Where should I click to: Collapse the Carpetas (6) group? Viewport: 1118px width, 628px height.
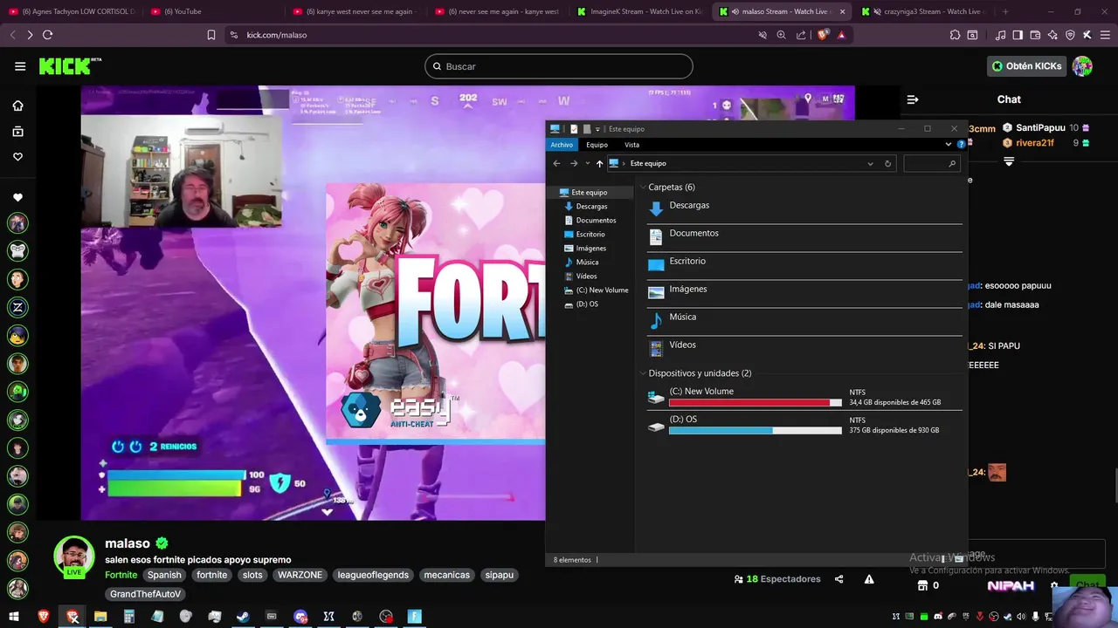point(643,188)
